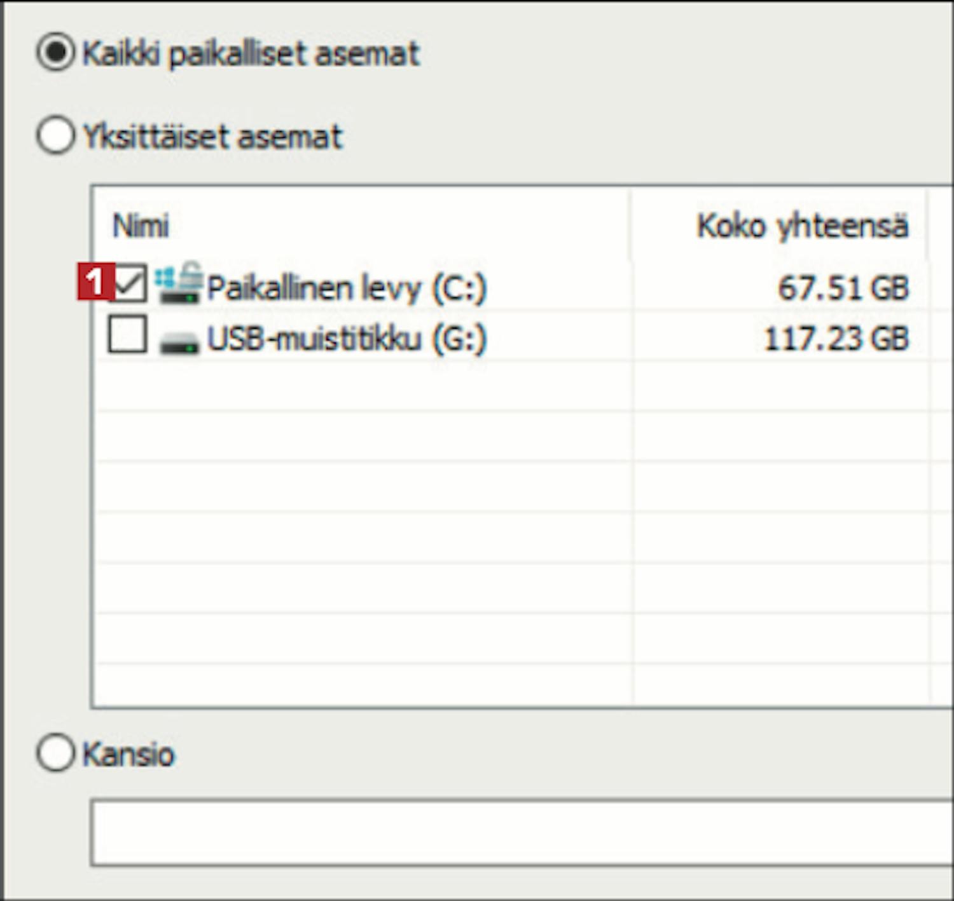Click an empty row in the drive list

[x=363, y=486]
